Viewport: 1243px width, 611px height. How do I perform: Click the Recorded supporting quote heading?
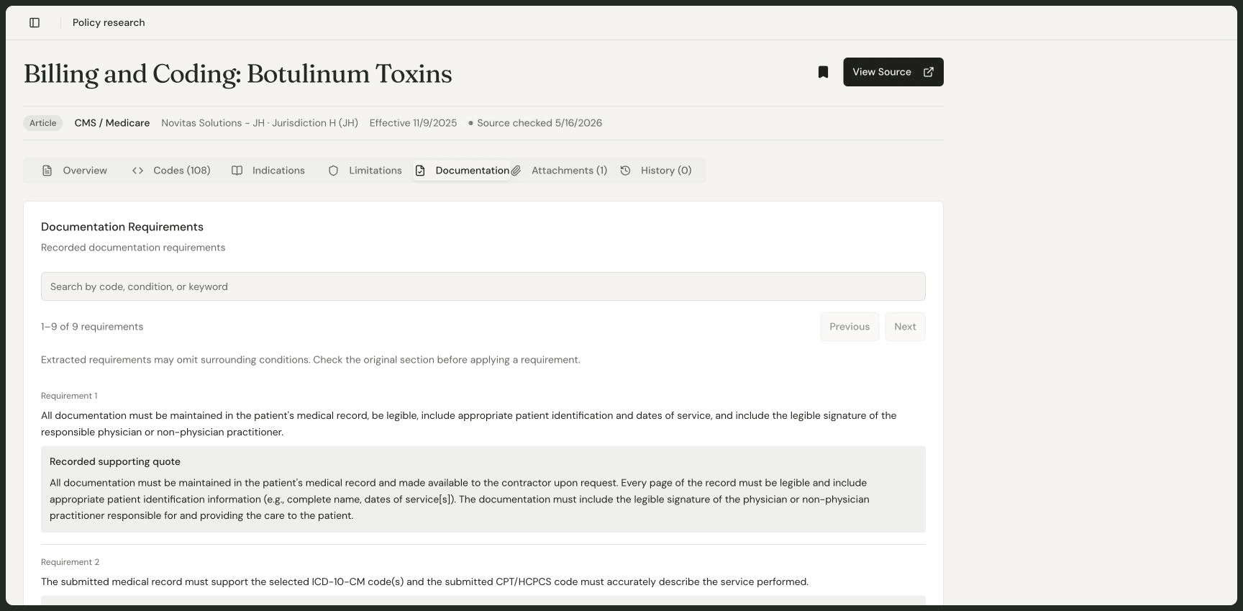[115, 462]
